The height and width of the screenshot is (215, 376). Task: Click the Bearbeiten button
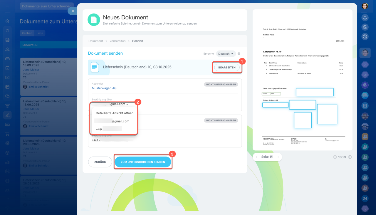coord(227,68)
